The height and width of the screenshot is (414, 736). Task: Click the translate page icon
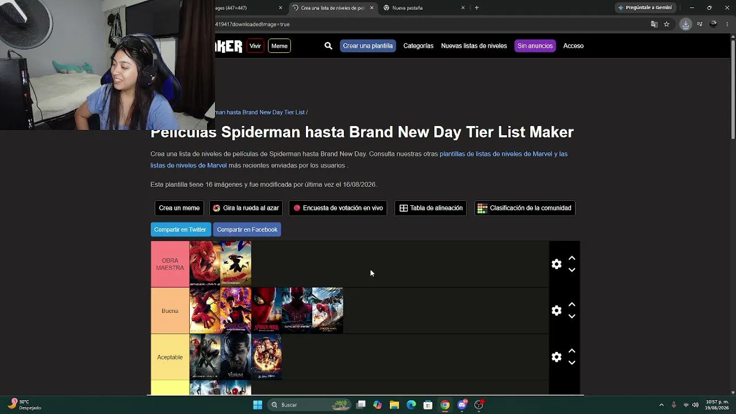(x=654, y=24)
